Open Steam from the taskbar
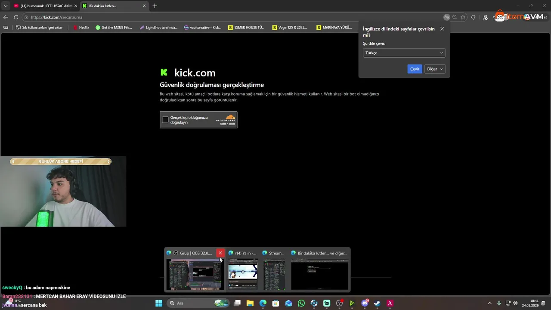 pos(378,303)
